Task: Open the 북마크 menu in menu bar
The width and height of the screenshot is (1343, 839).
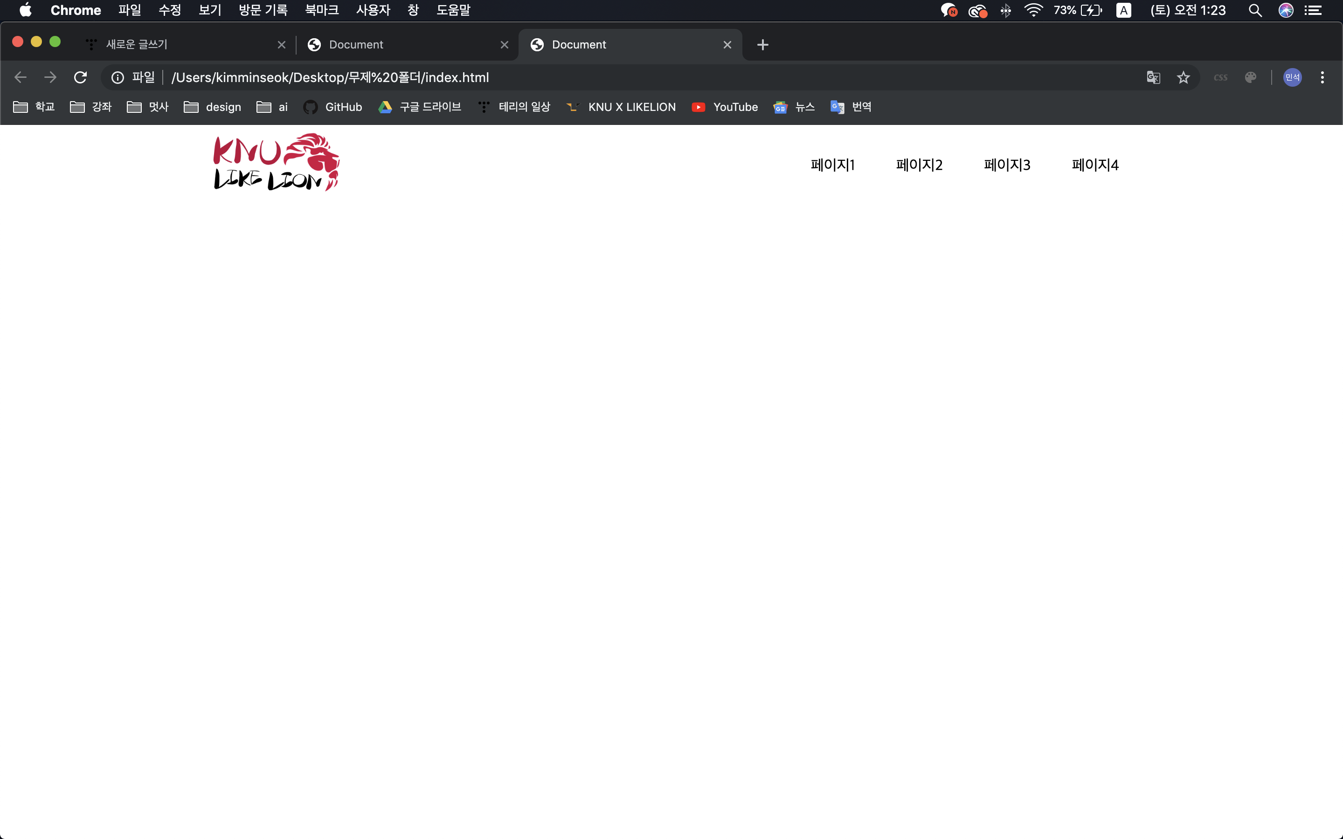Action: pyautogui.click(x=321, y=10)
